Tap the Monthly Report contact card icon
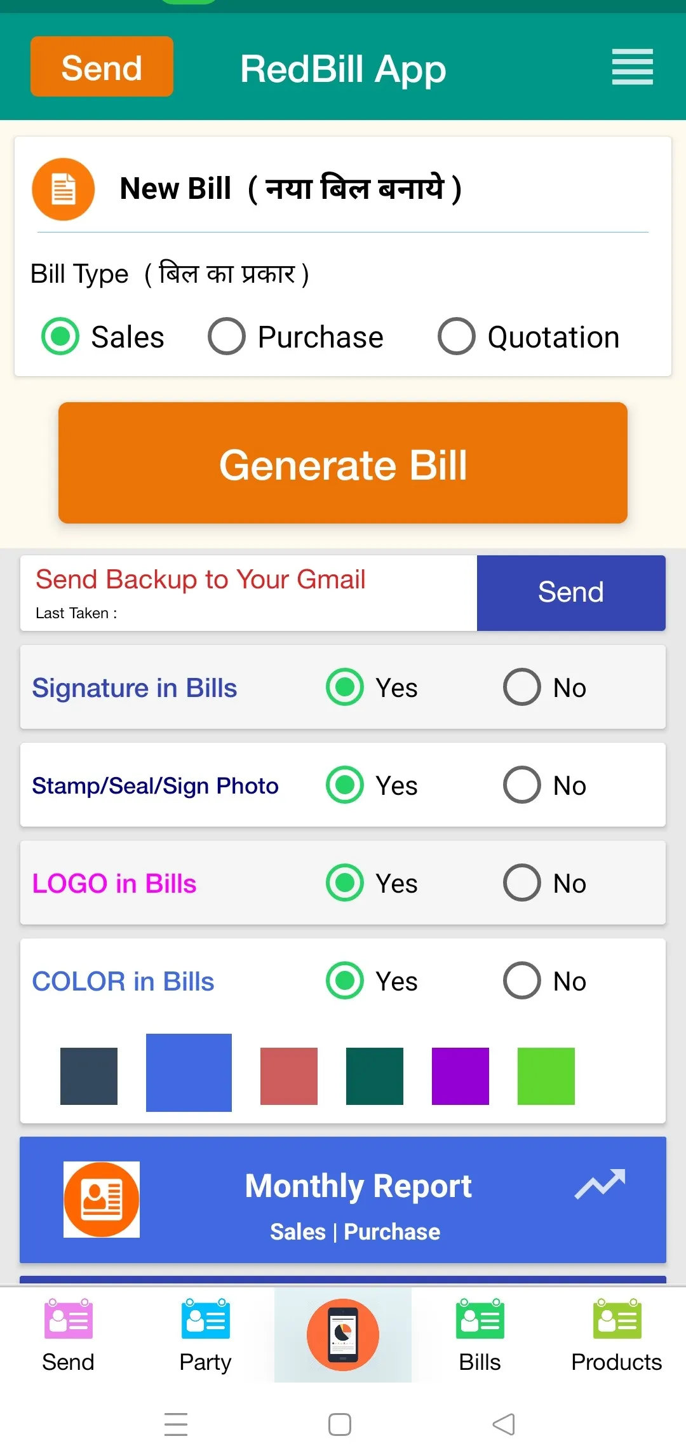Screen dimensions: 686x1455 pos(102,1199)
